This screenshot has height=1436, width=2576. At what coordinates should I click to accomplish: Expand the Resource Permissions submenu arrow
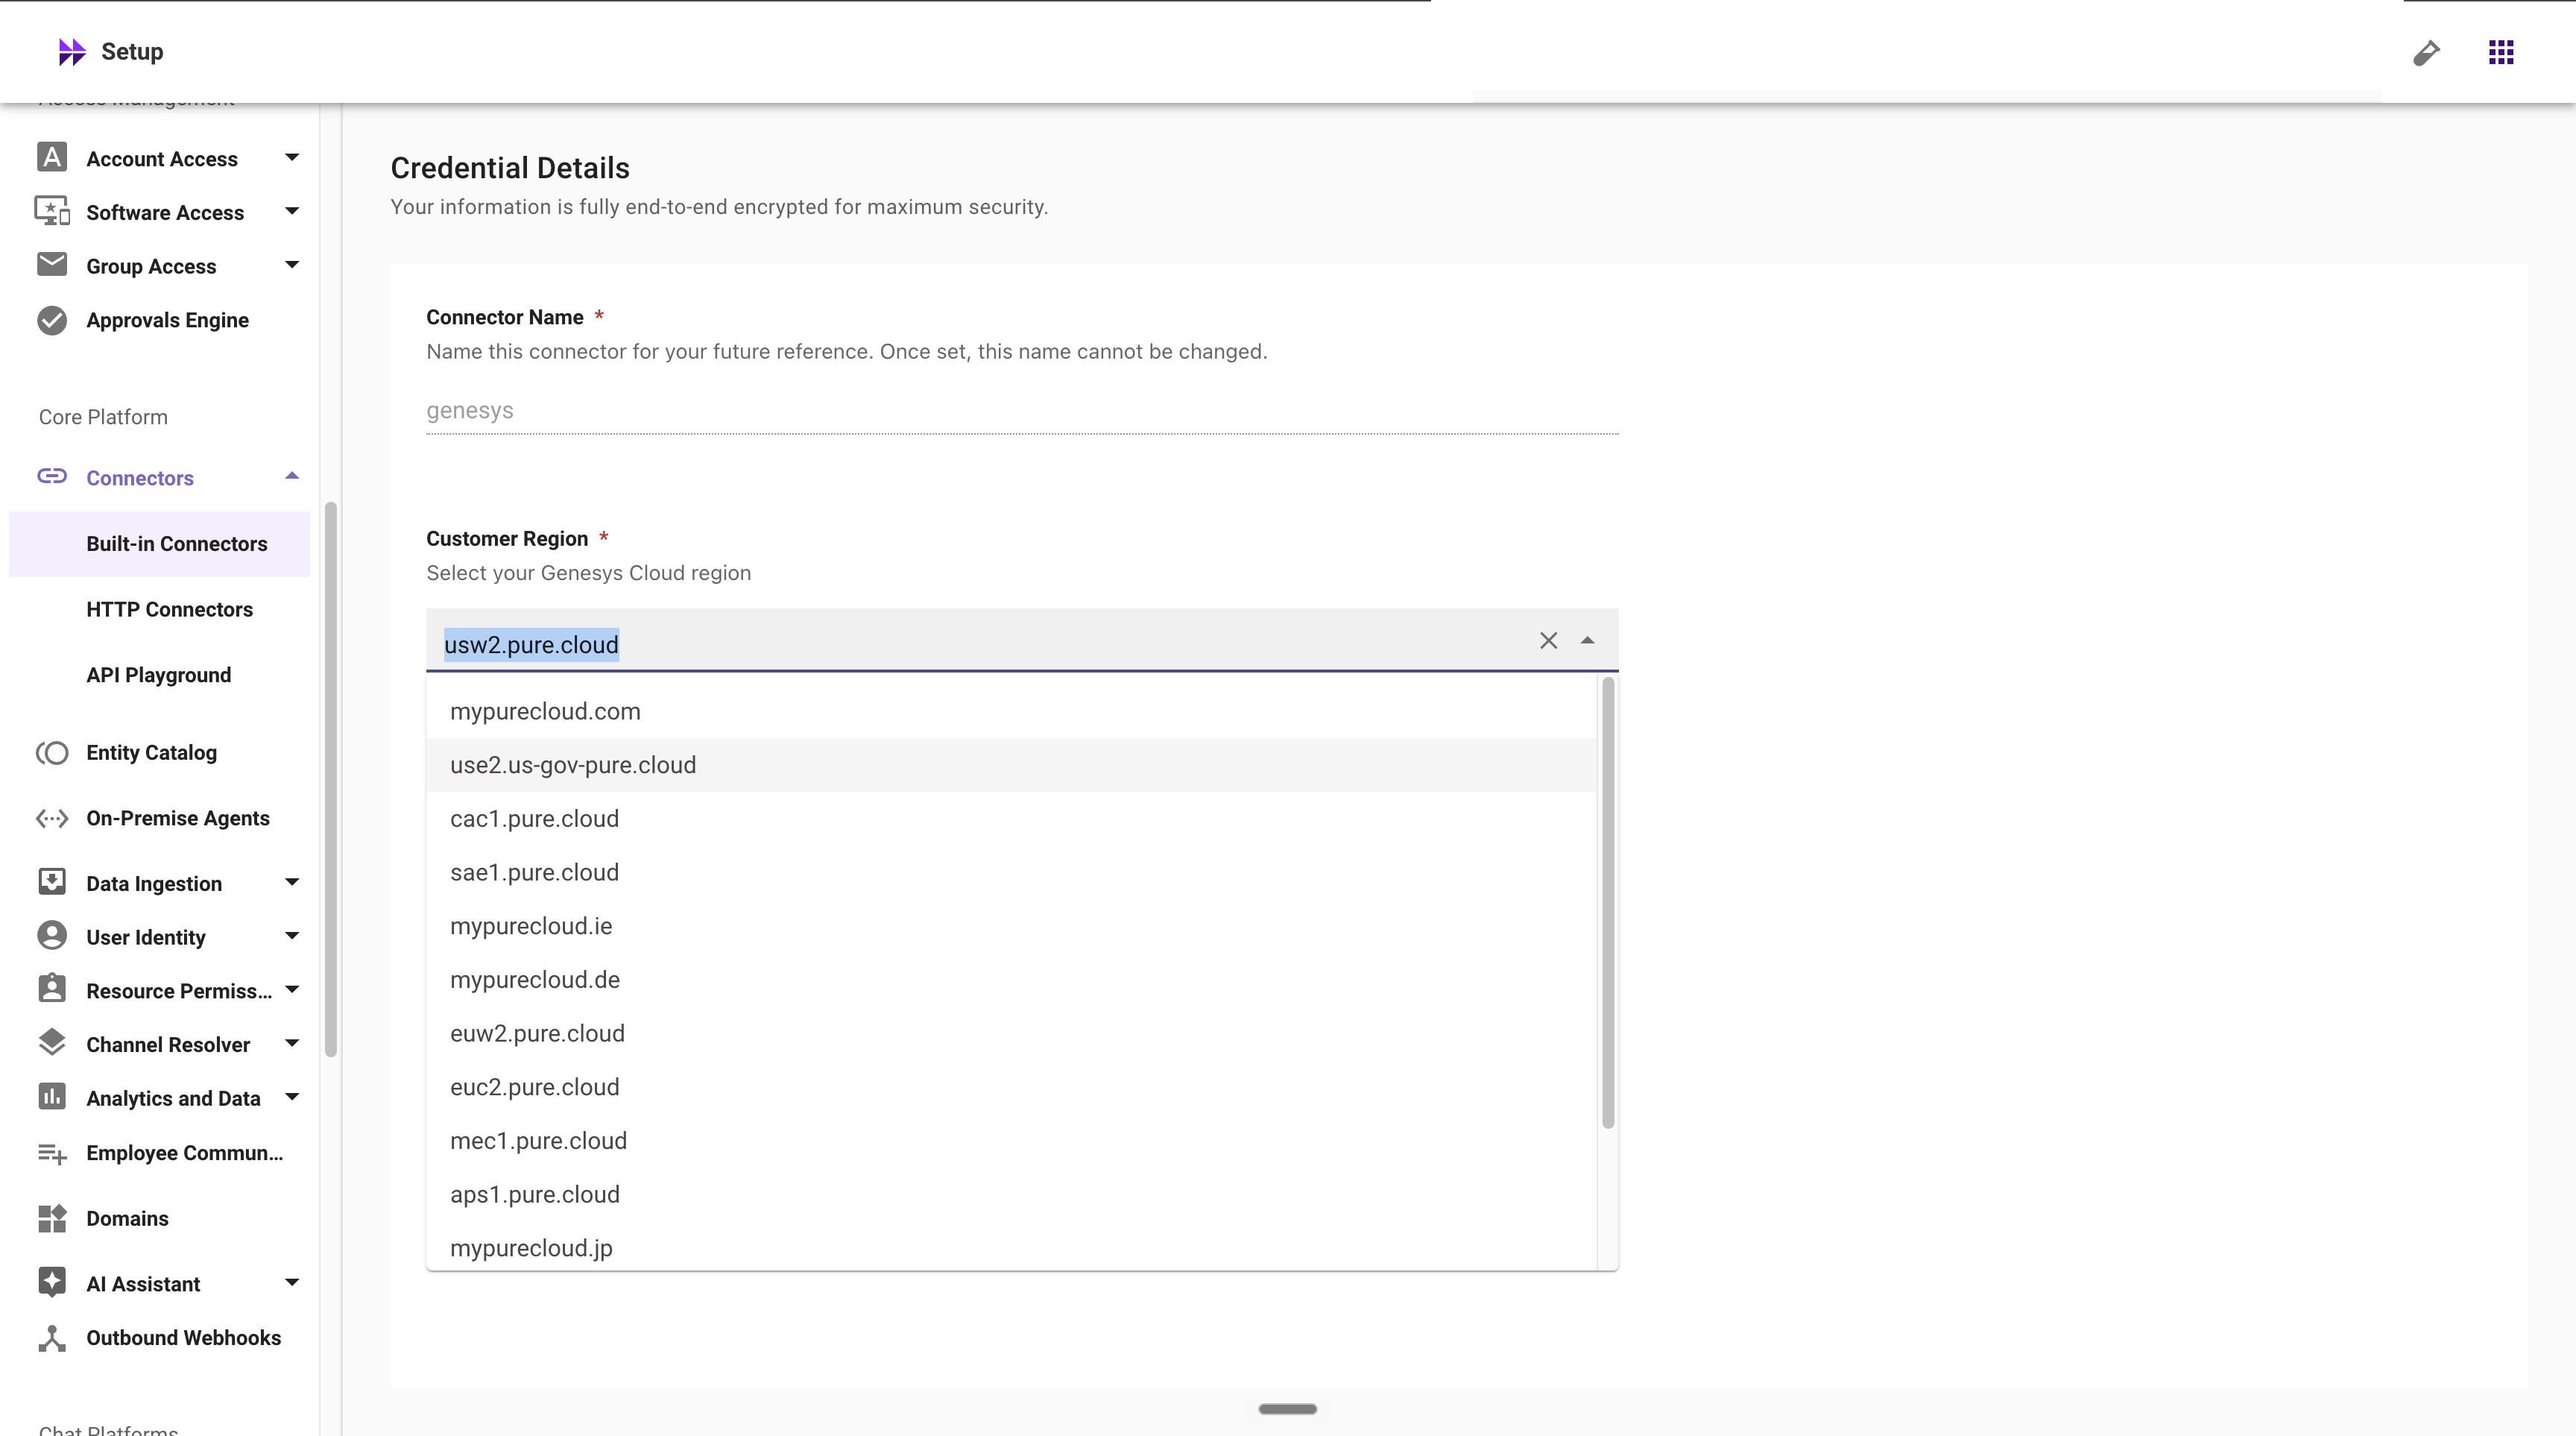(x=292, y=990)
